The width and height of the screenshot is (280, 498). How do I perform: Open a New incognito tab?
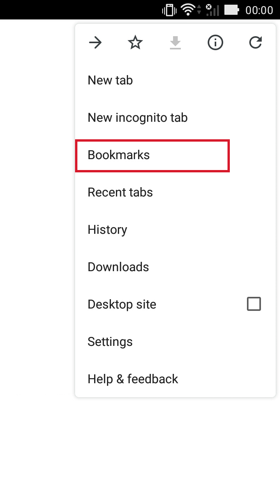pyautogui.click(x=138, y=117)
